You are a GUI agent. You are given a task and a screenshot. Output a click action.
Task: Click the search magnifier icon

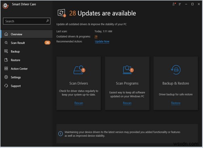(x=47, y=21)
